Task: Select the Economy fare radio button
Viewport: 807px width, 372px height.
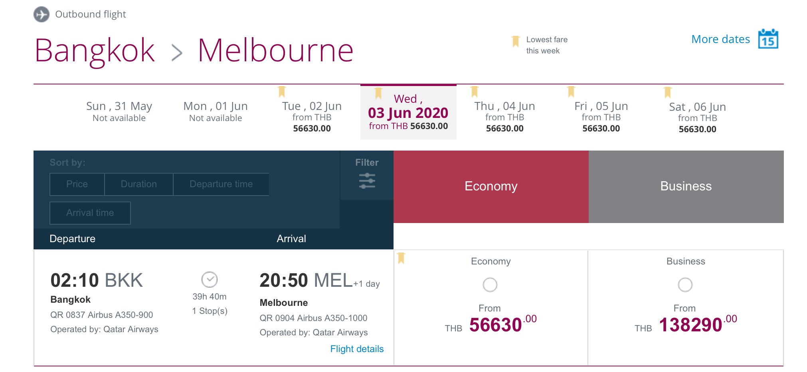Action: point(490,285)
